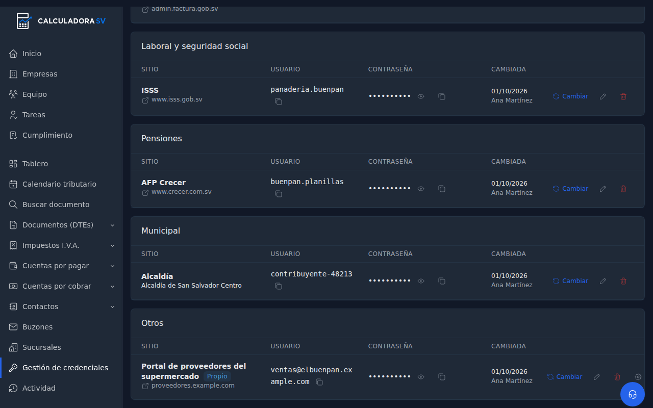Open proveedores.example.com link

(x=188, y=386)
